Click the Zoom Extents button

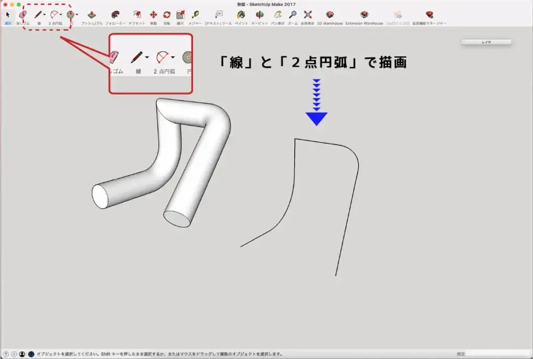point(308,15)
